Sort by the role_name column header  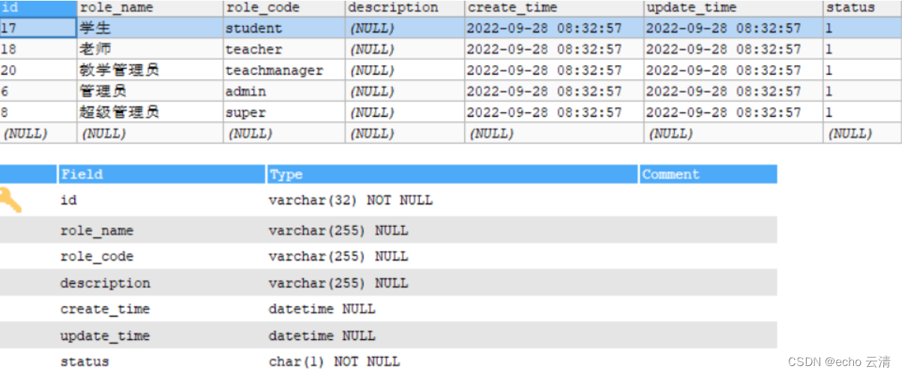click(150, 7)
